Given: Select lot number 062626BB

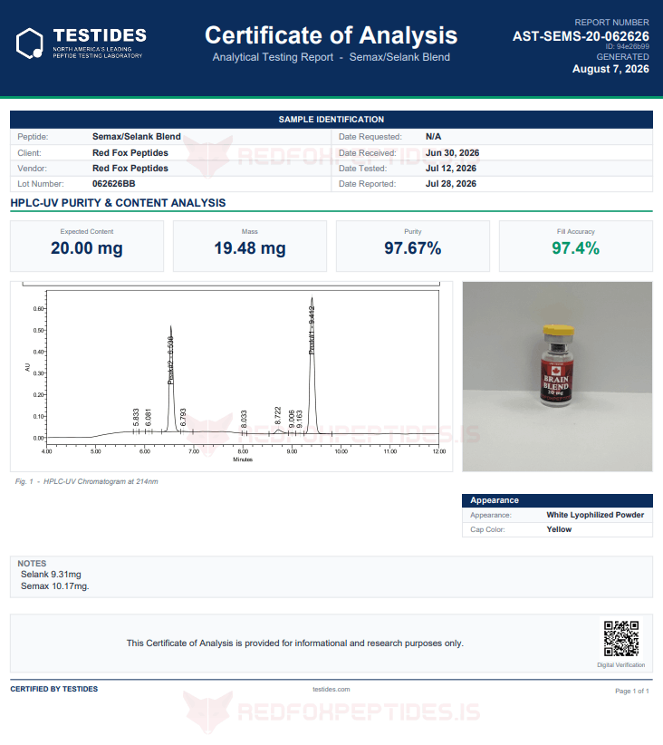Looking at the screenshot, I should [113, 184].
